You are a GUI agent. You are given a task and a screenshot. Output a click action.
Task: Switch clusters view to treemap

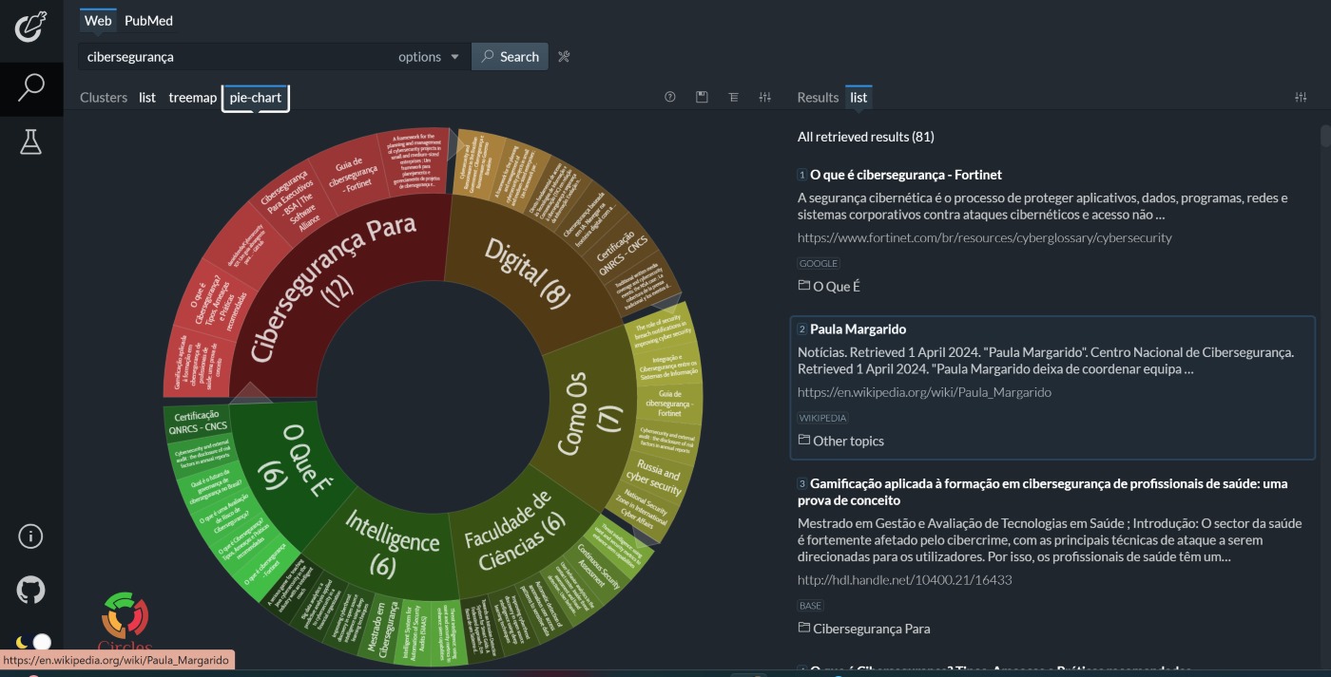pos(193,97)
